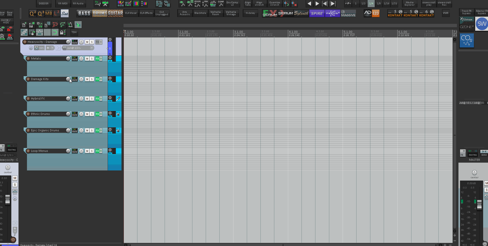
Task: Set grid division to 1/2
Action: (x=363, y=4)
